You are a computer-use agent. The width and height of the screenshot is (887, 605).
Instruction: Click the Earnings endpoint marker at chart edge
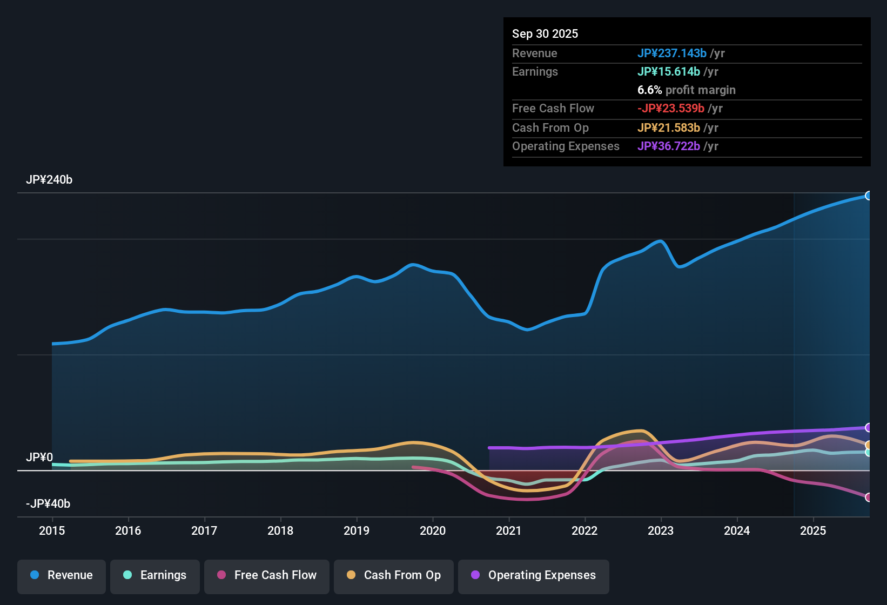(x=868, y=452)
